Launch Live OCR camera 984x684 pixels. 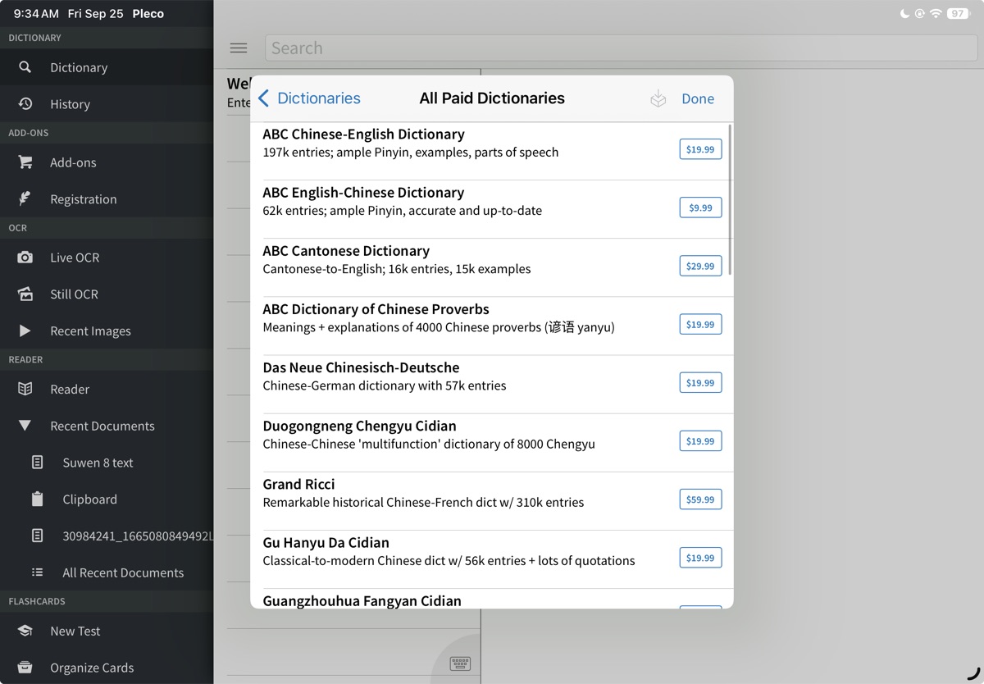(x=107, y=258)
